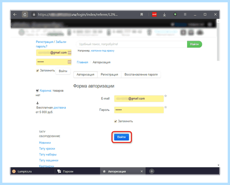Image resolution: width=230 pixels, height=185 pixels.
Task: Click the main E-mail input field
Action: [139, 99]
